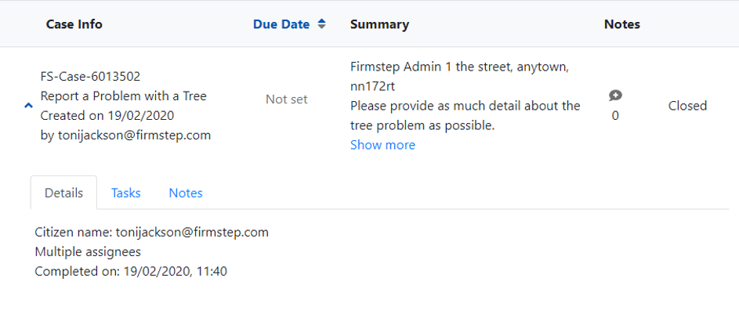Click the Report a Problem with a Tree title
This screenshot has height=318, width=739.
click(123, 96)
